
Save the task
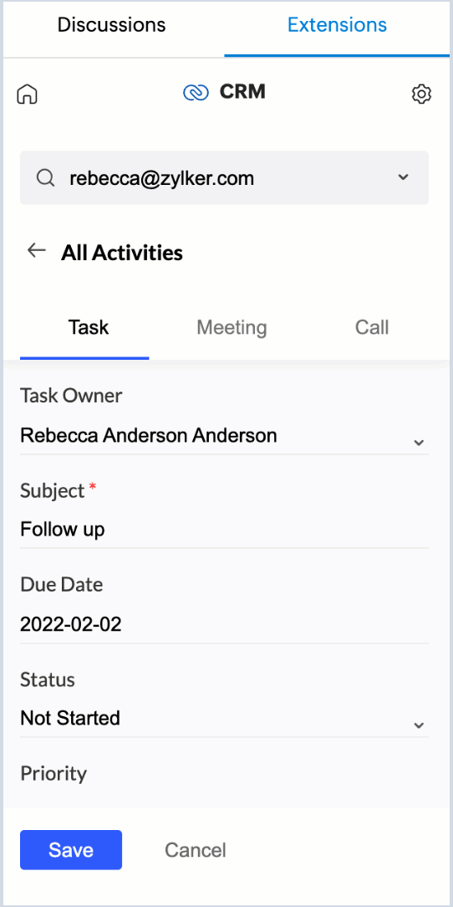71,850
